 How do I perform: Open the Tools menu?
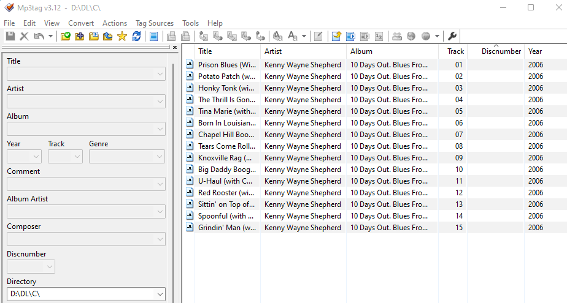click(191, 23)
